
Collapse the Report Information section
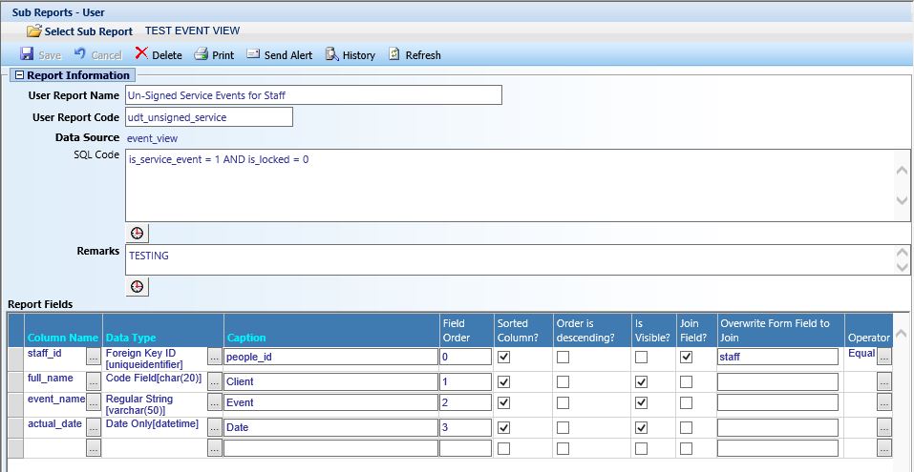20,75
